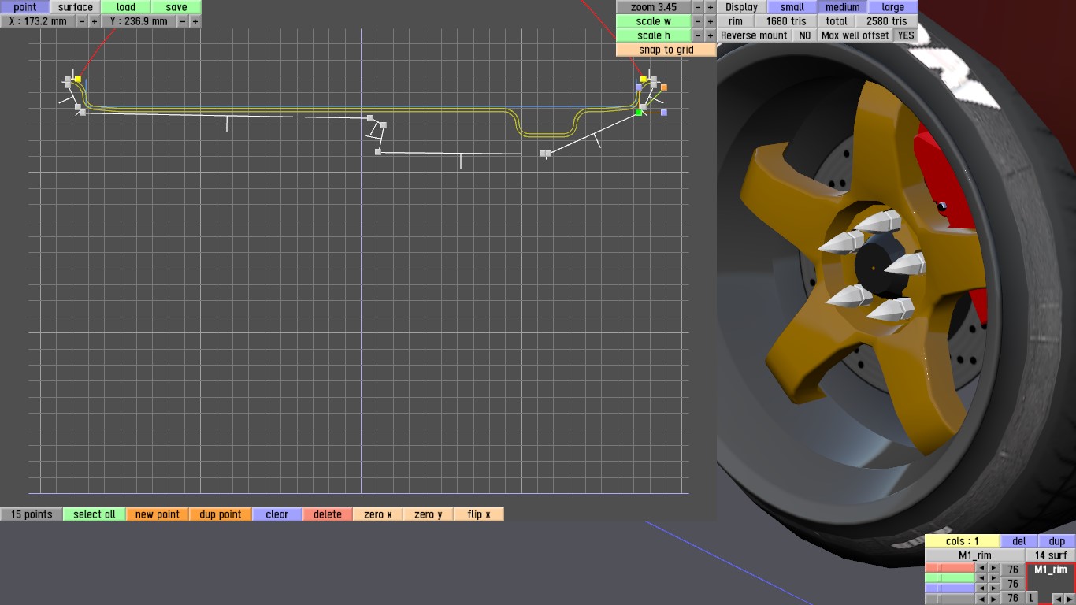Screen dimensions: 1076x605
Task: Click the 2580 tris total count
Action: (x=887, y=21)
